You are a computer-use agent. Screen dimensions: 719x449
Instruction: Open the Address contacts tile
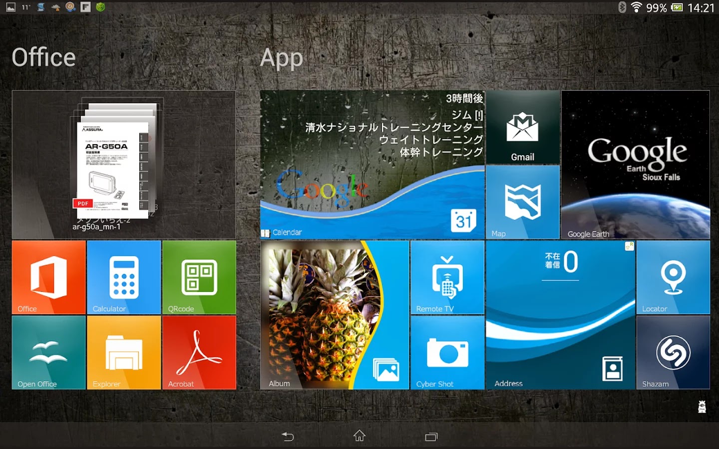tap(561, 315)
